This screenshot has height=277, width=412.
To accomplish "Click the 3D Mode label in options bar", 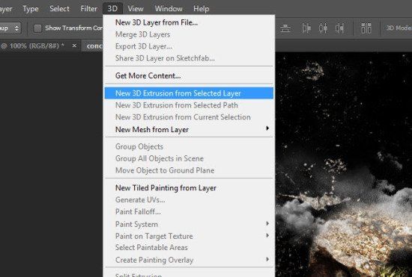I will click(x=399, y=28).
